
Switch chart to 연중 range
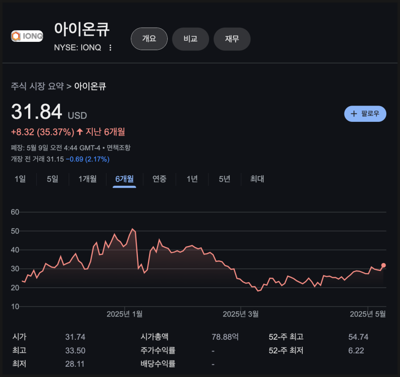[159, 179]
